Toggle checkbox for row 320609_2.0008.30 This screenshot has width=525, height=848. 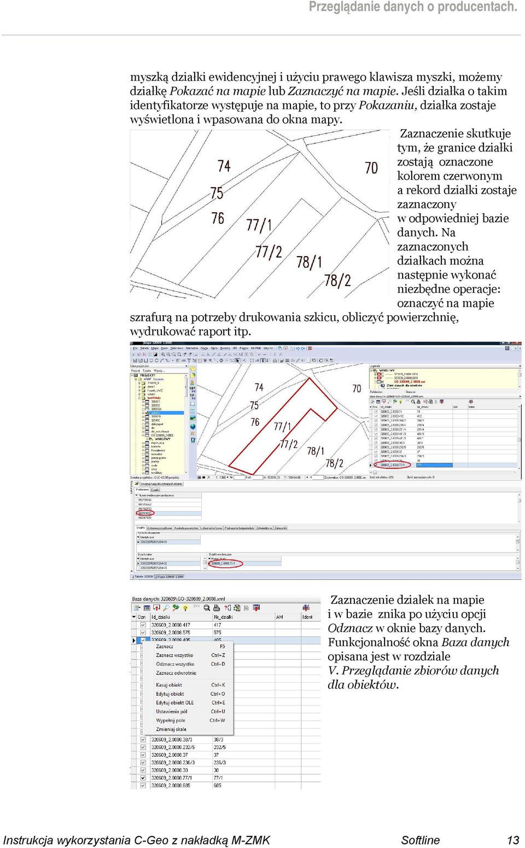(143, 770)
